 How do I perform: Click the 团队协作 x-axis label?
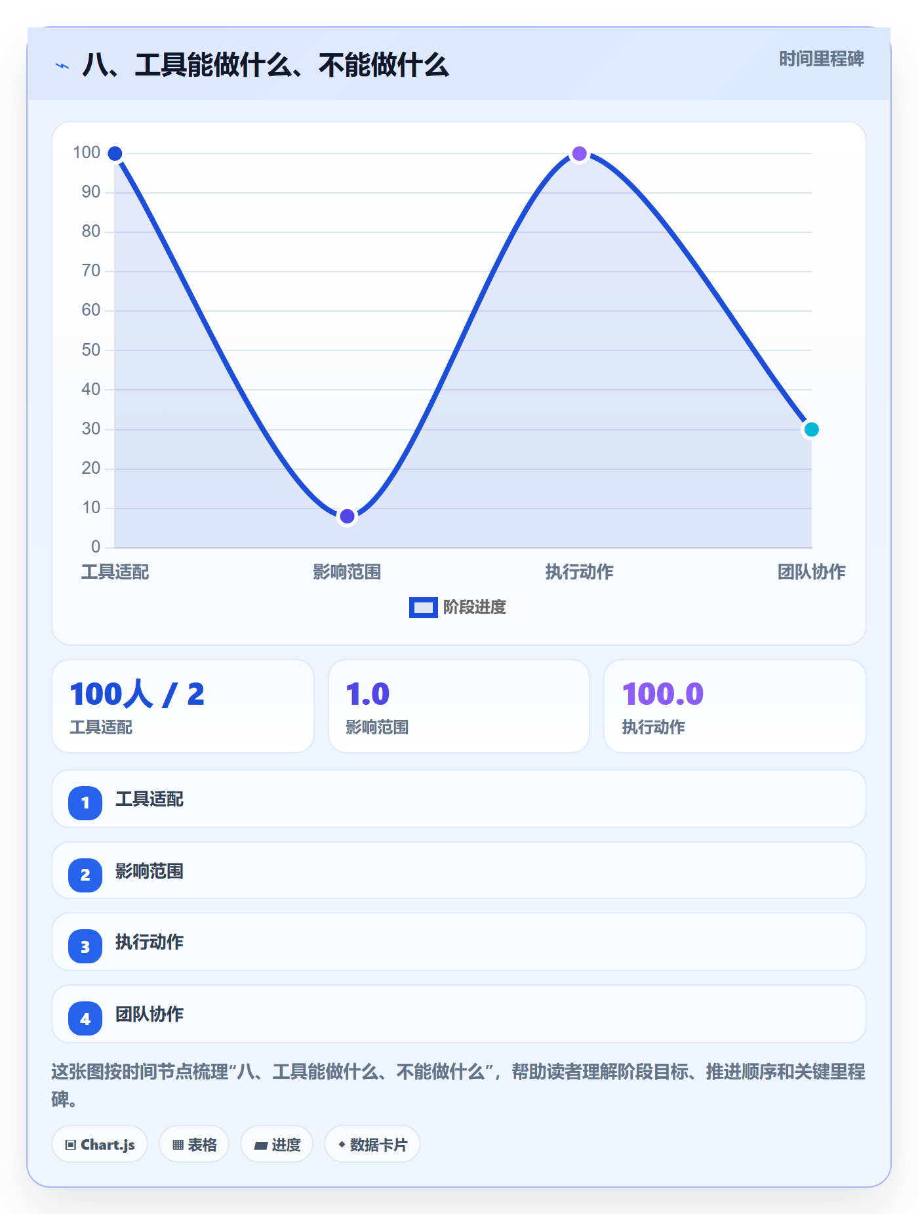(811, 572)
